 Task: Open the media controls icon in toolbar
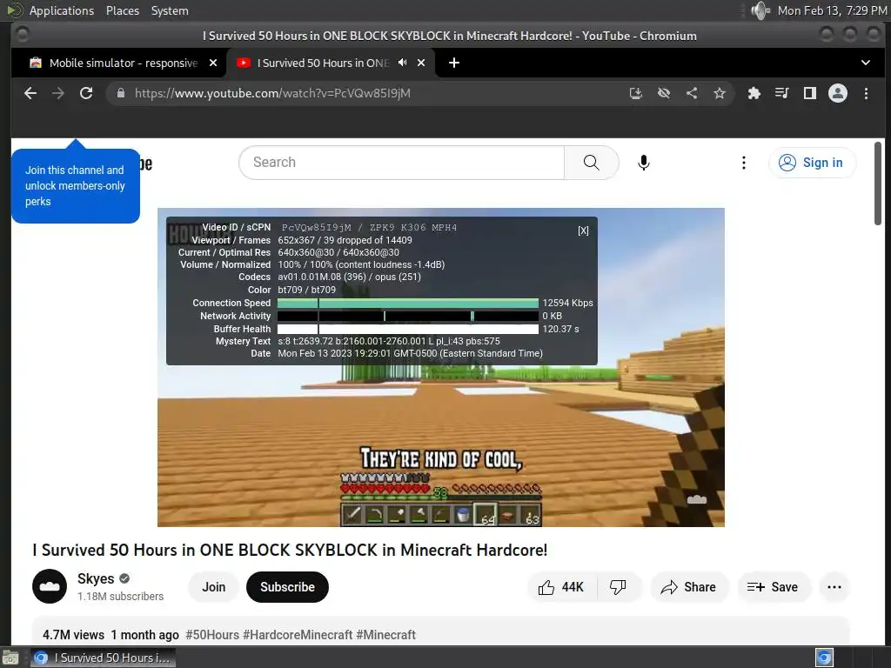[782, 93]
